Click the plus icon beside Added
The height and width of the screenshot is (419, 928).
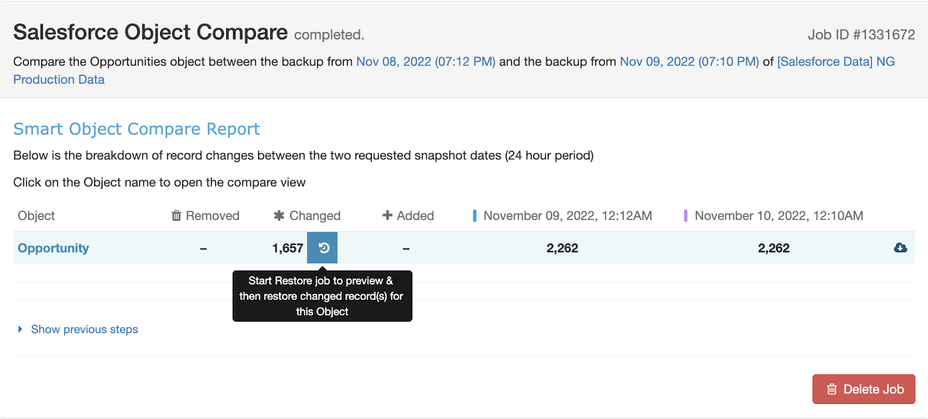[x=387, y=215]
